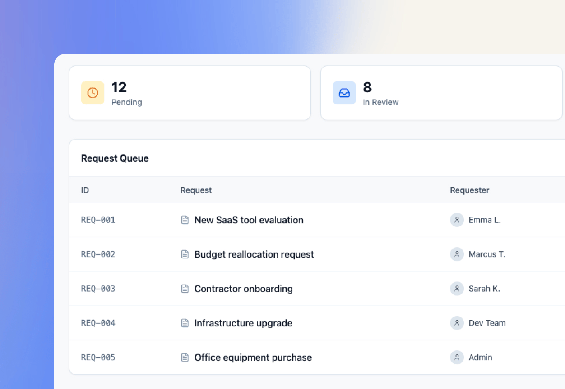
Task: Select the REQ-003 ID cell
Action: click(98, 289)
